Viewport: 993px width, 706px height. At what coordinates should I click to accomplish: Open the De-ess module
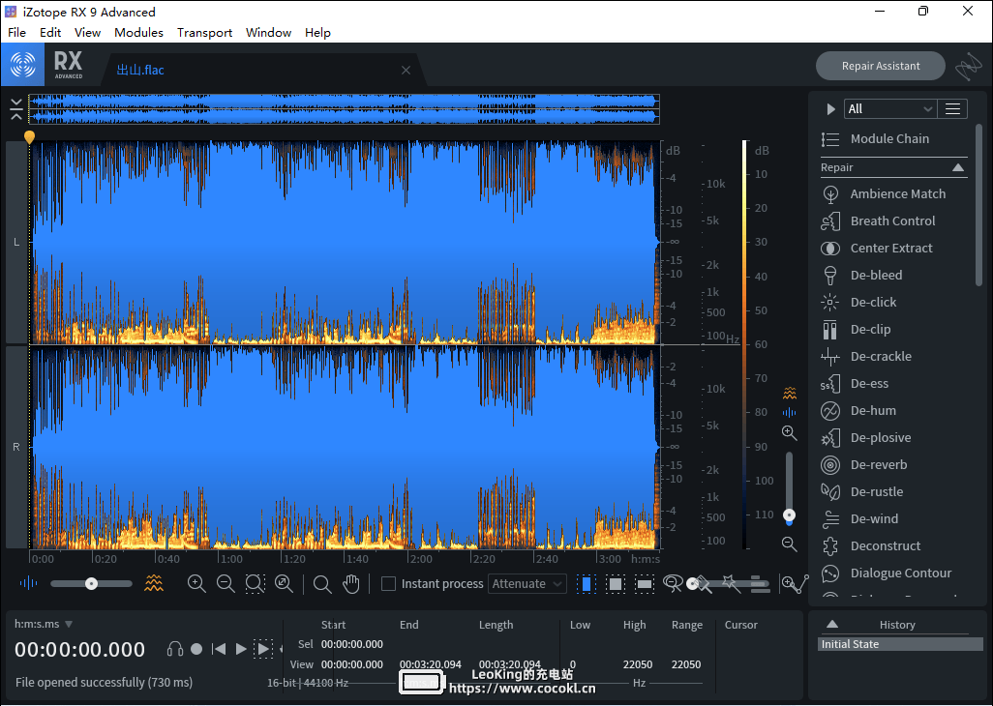click(x=855, y=384)
